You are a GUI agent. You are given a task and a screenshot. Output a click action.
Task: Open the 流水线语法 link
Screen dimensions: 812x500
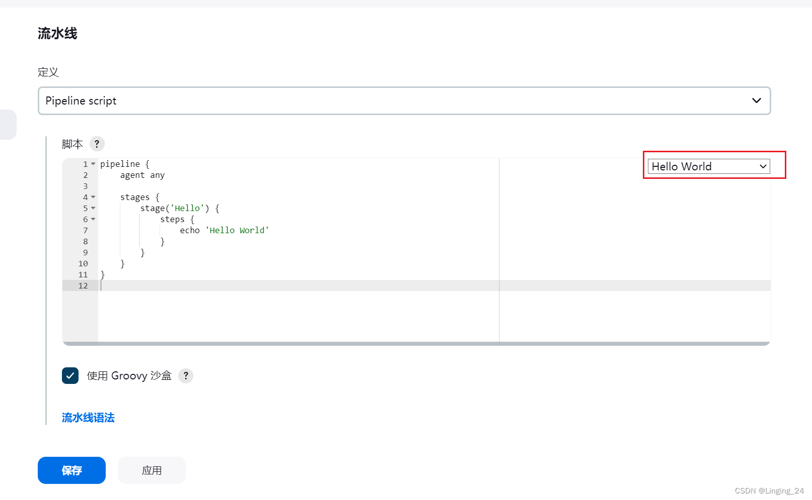tap(88, 418)
